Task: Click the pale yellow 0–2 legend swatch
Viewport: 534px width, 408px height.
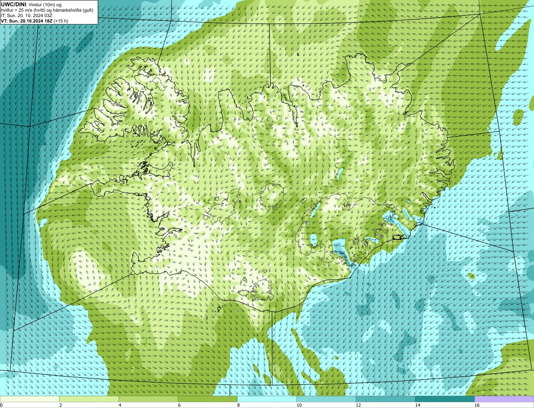Action: (30, 399)
